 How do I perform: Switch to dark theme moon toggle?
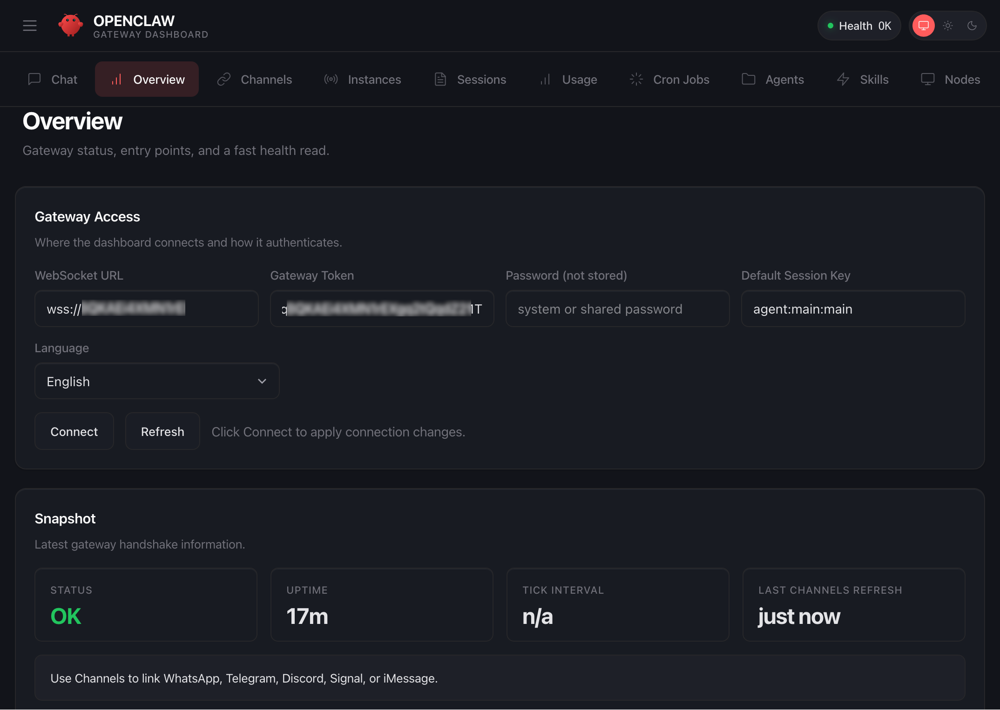(972, 26)
